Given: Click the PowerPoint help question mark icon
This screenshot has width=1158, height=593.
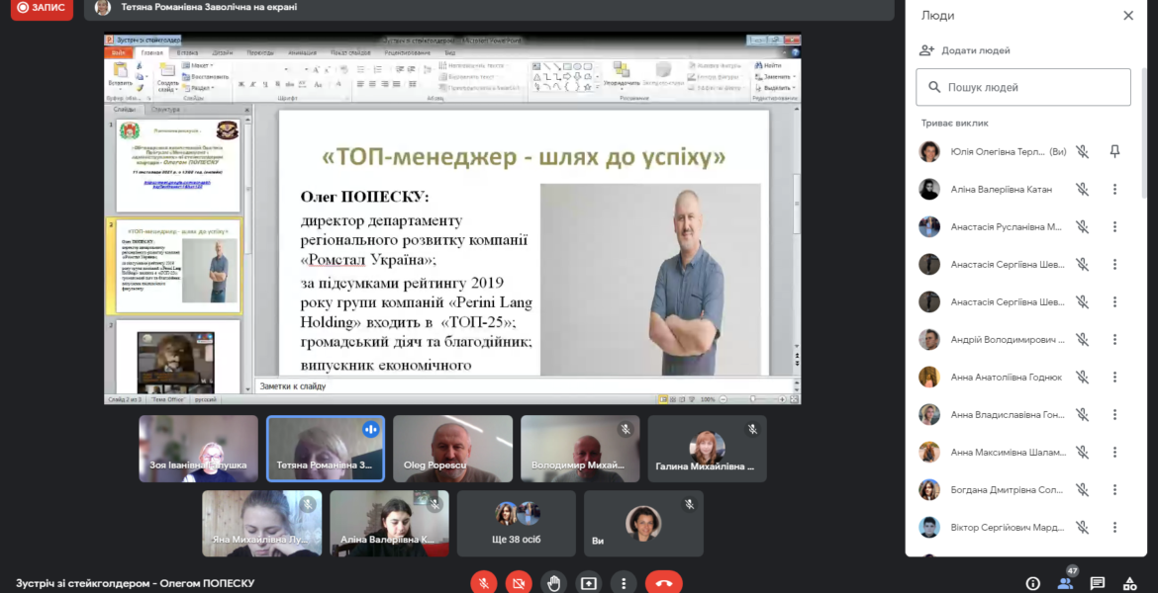Looking at the screenshot, I should [x=795, y=53].
